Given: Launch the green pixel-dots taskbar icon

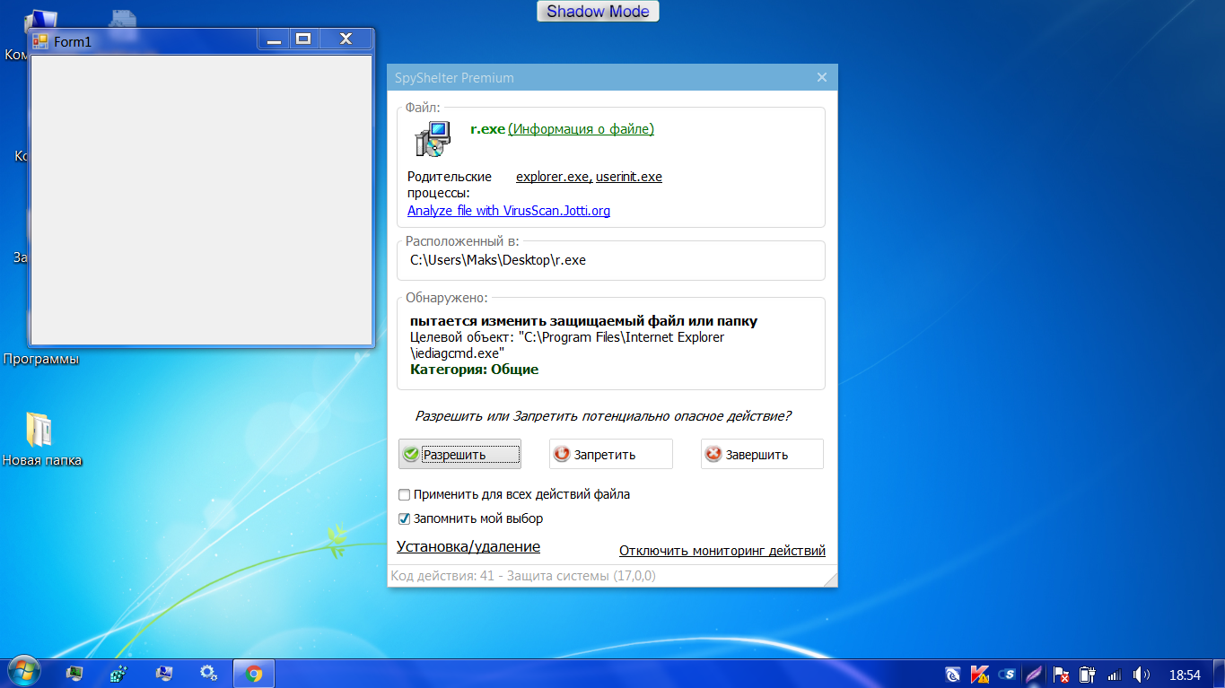Looking at the screenshot, I should point(118,673).
